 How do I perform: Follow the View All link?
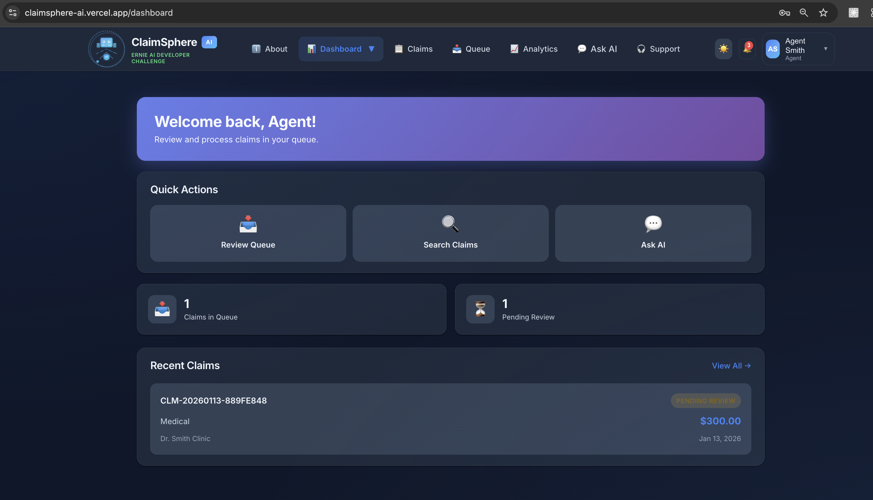(731, 366)
